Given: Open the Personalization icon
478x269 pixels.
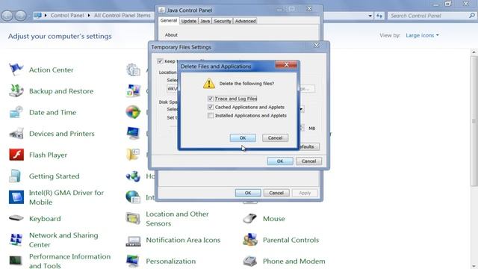Looking at the screenshot, I should point(133,261).
